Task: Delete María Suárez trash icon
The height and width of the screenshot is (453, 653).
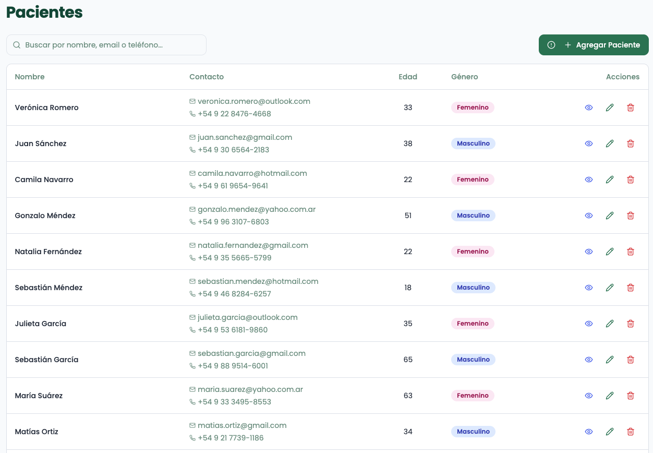Action: point(631,396)
